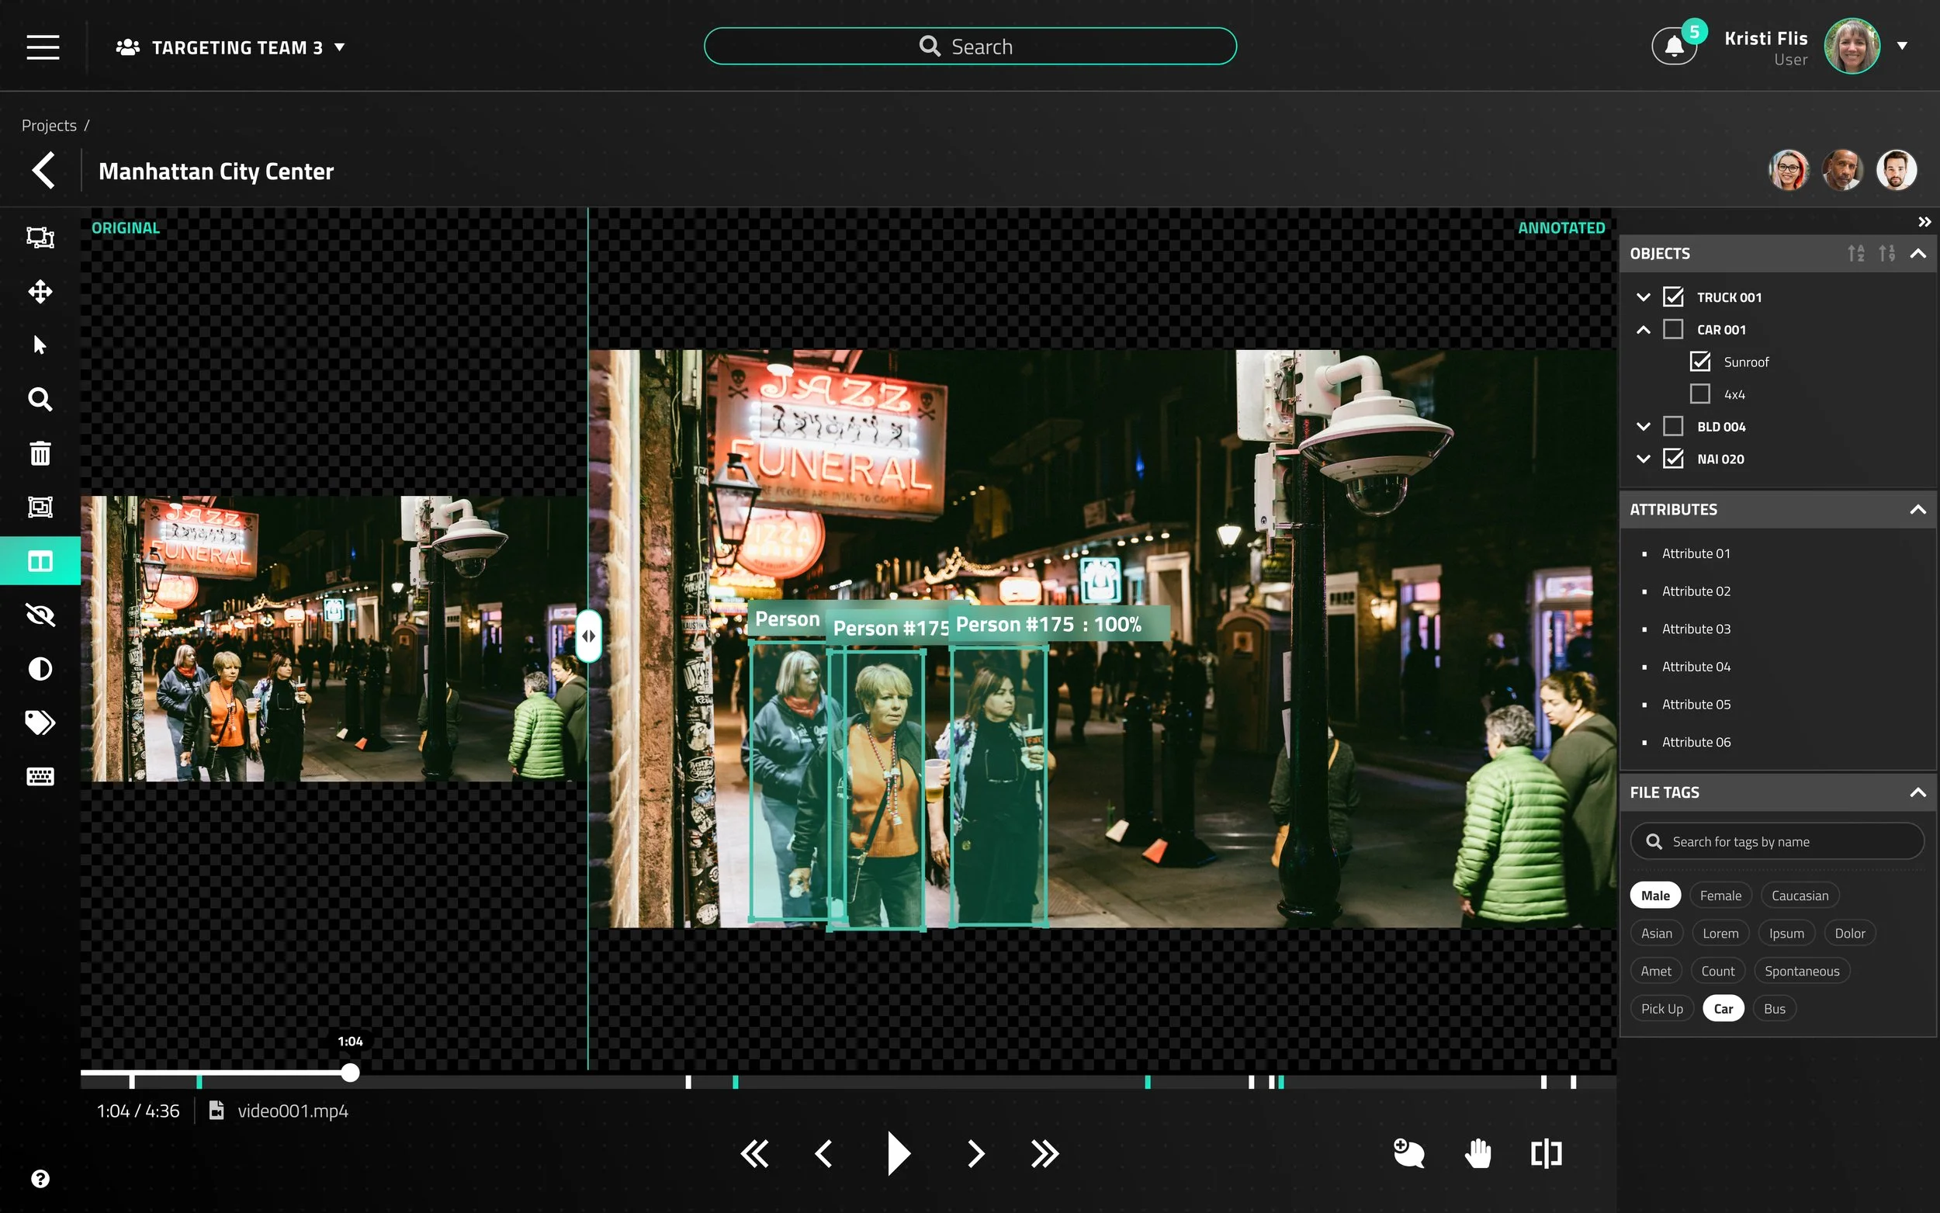The height and width of the screenshot is (1213, 1940).
Task: Click the main Search field
Action: [x=969, y=47]
